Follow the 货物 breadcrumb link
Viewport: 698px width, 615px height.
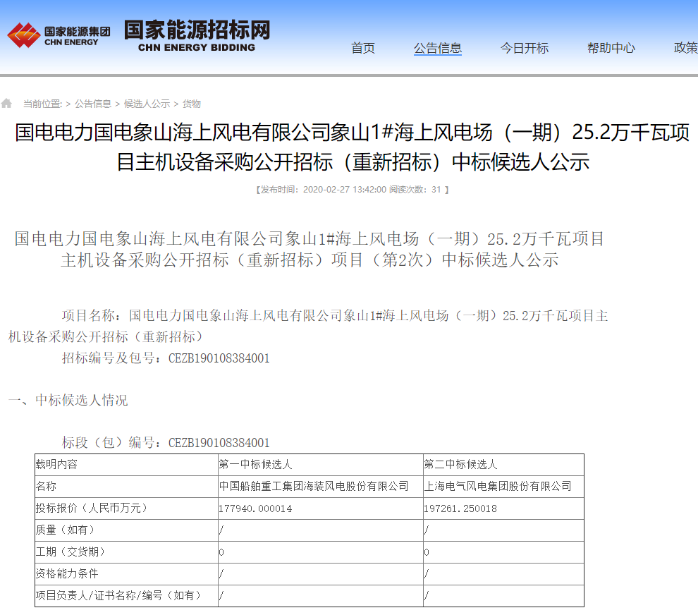tap(191, 104)
